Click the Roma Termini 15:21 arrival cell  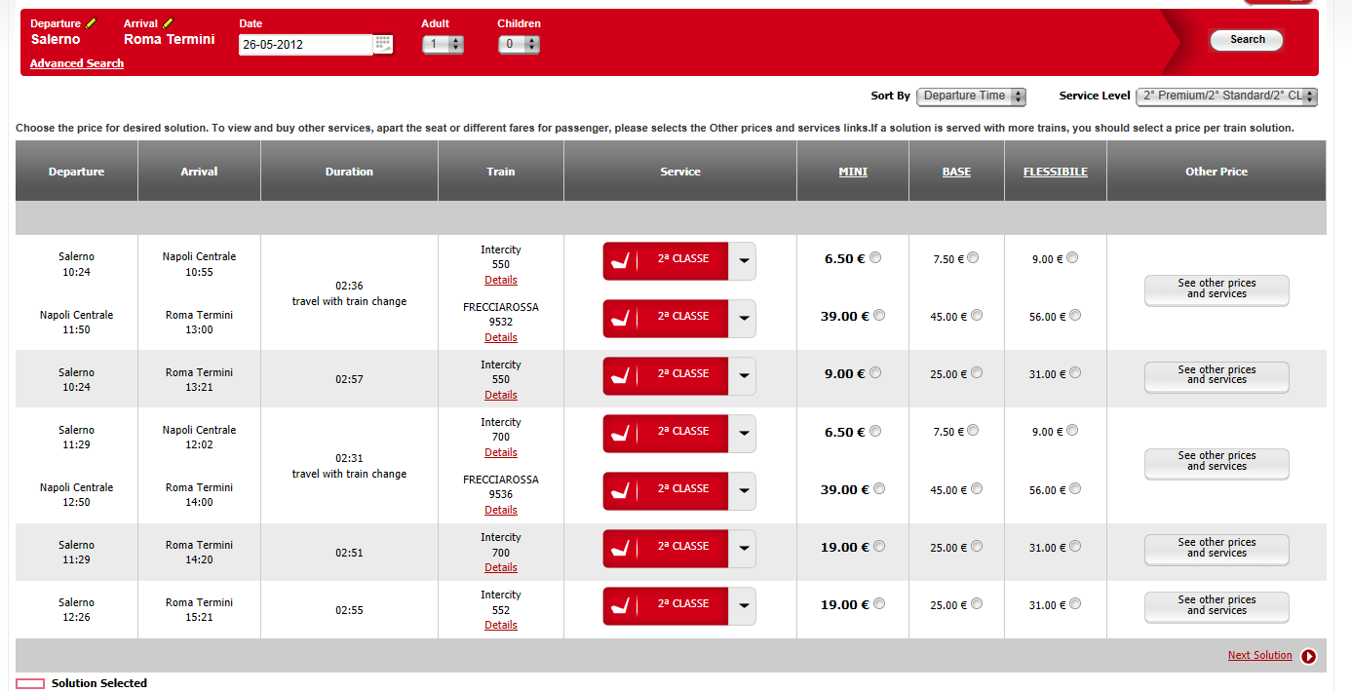click(x=199, y=610)
